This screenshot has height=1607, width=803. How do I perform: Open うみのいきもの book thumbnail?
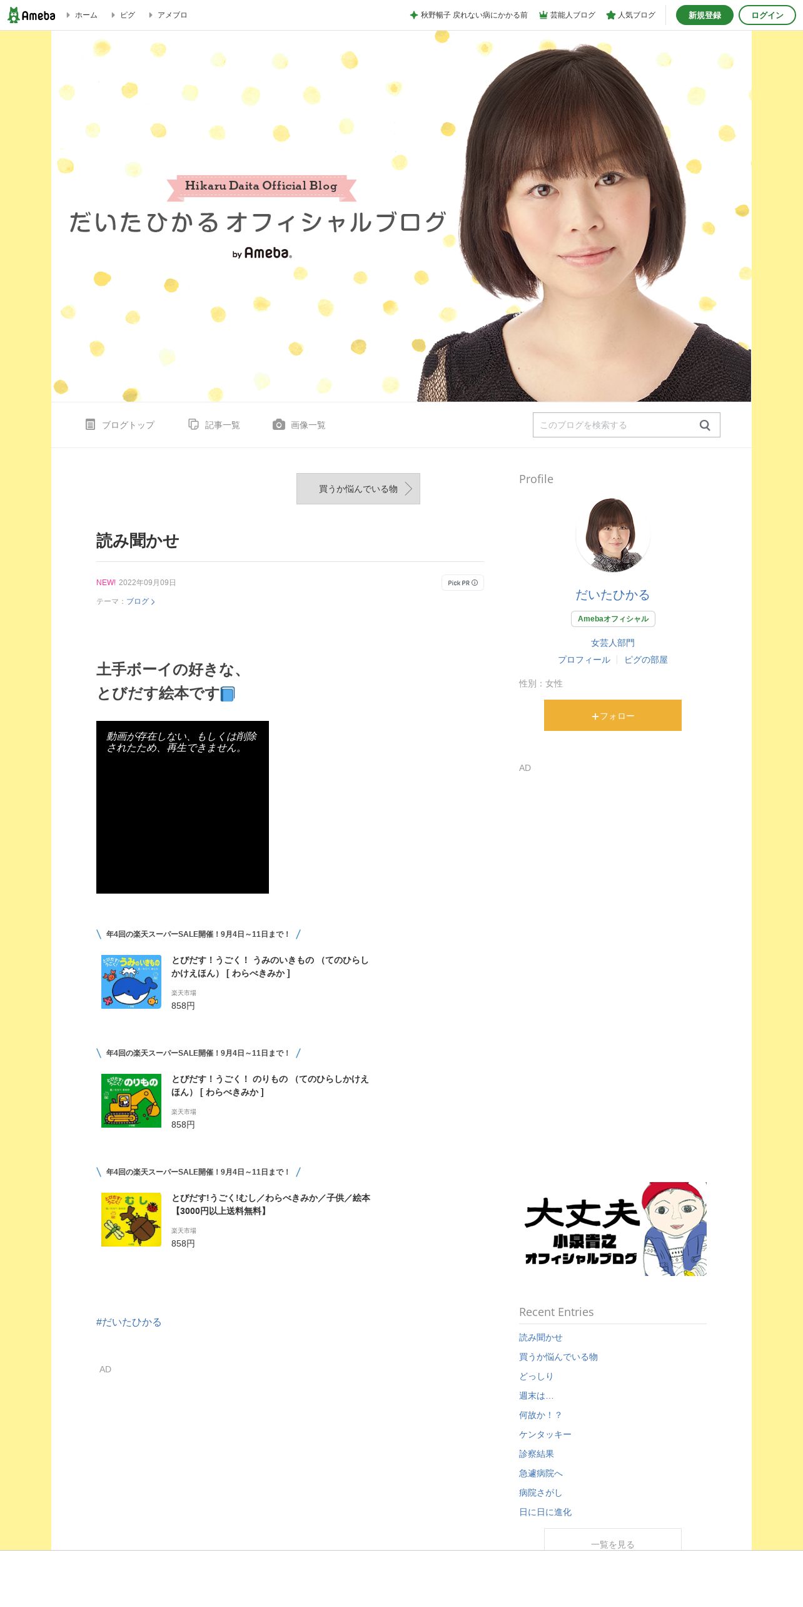click(131, 981)
